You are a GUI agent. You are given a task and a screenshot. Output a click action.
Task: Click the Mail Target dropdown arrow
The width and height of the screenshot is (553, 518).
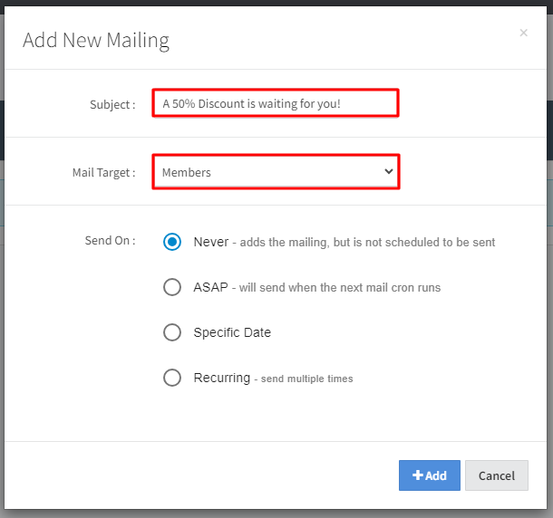(389, 171)
